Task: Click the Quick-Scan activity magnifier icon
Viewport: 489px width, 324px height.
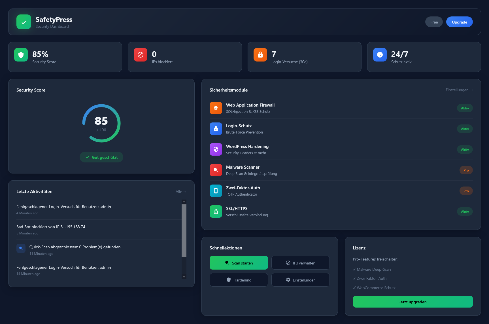Action: 21,248
